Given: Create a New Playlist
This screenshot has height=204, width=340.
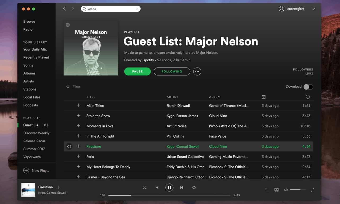Looking at the screenshot, I should point(36,171).
